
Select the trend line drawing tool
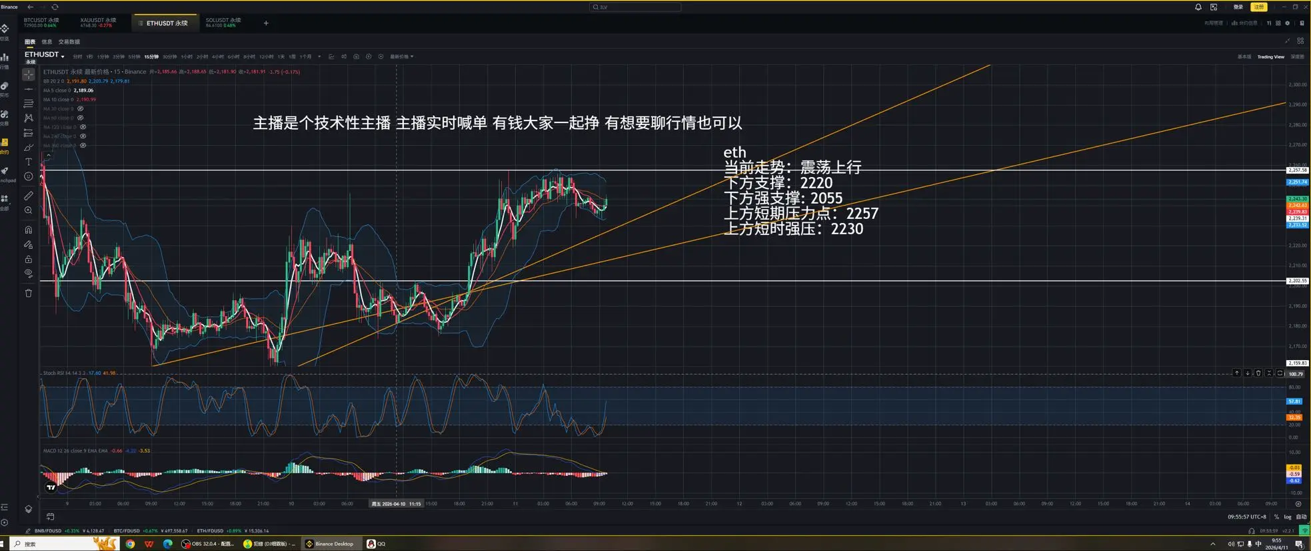click(x=29, y=89)
